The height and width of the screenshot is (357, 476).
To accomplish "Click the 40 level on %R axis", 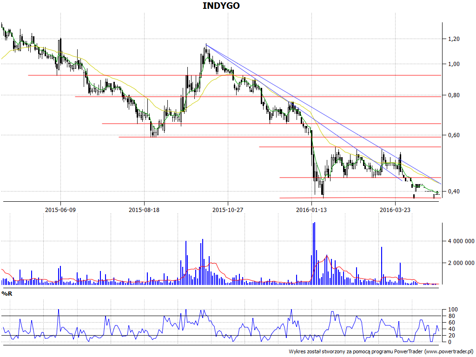I will point(451,329).
